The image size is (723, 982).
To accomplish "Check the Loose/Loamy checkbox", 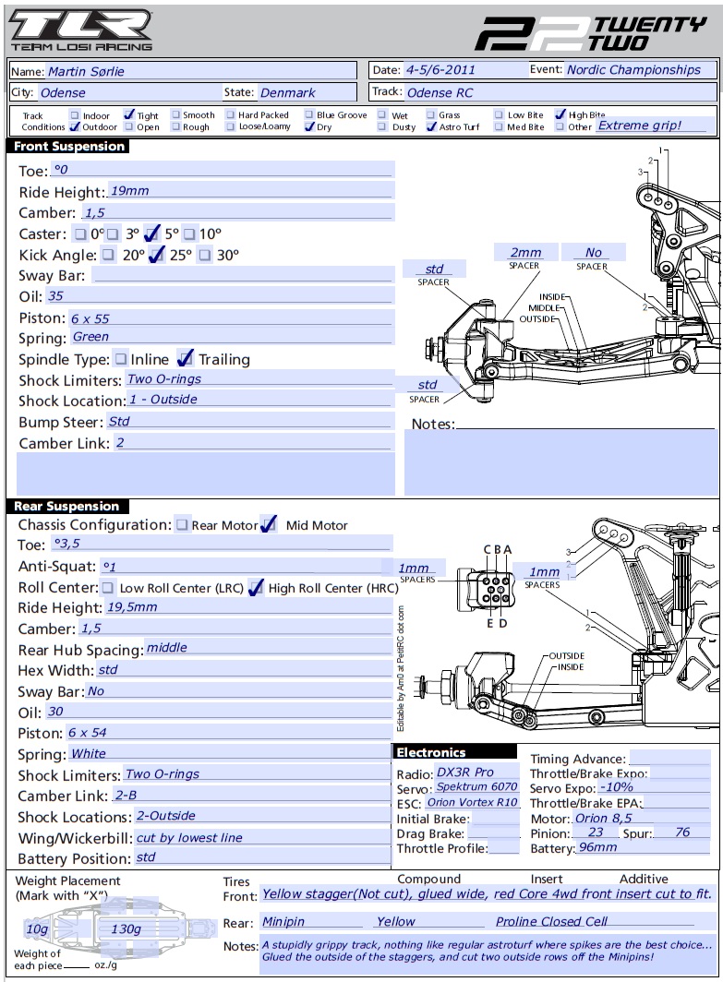I will pos(231,126).
